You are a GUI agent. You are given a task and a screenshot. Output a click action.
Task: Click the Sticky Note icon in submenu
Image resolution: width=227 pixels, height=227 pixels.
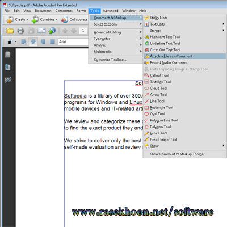(x=146, y=18)
